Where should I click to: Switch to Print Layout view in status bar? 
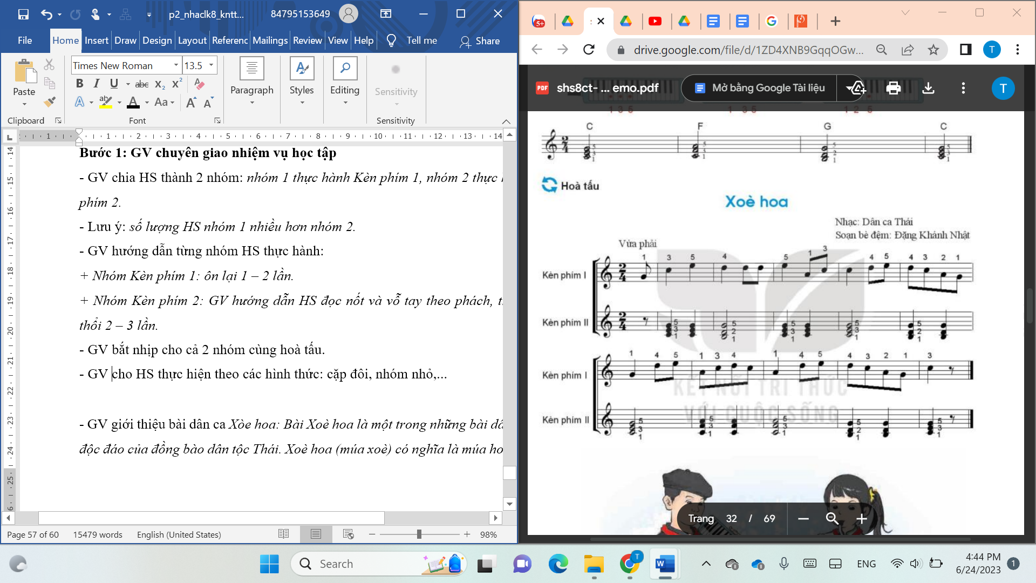(316, 534)
